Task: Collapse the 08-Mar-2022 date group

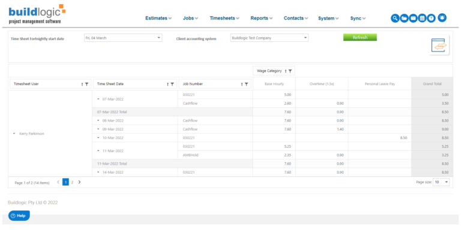Action: 98,120
